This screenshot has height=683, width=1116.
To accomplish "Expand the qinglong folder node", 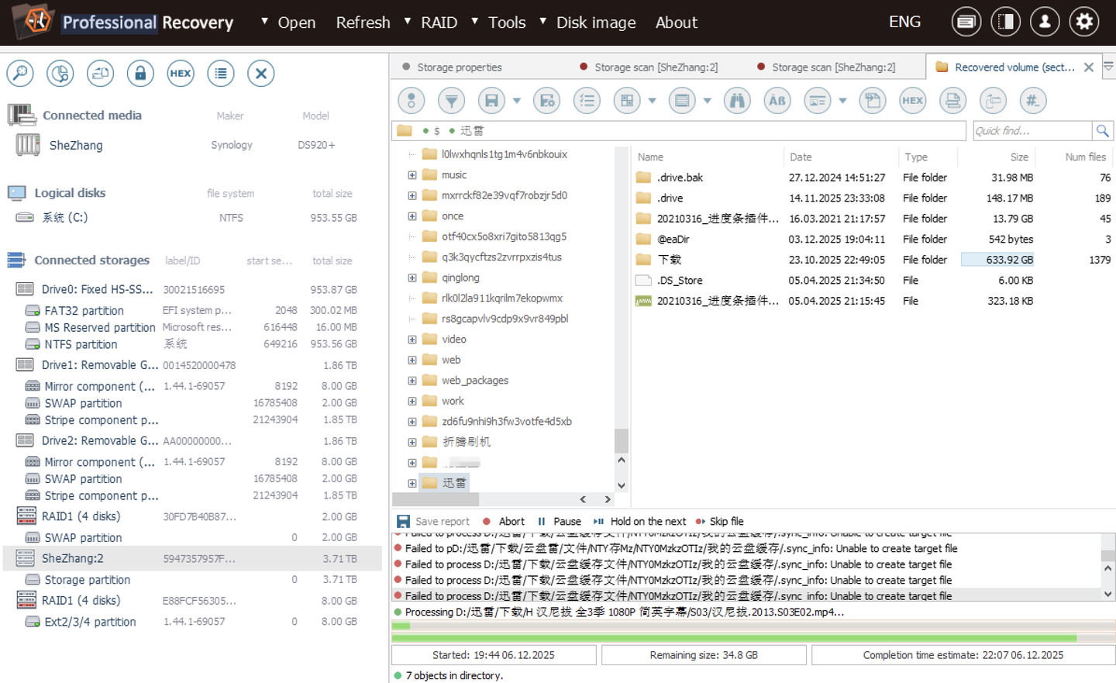I will point(412,278).
